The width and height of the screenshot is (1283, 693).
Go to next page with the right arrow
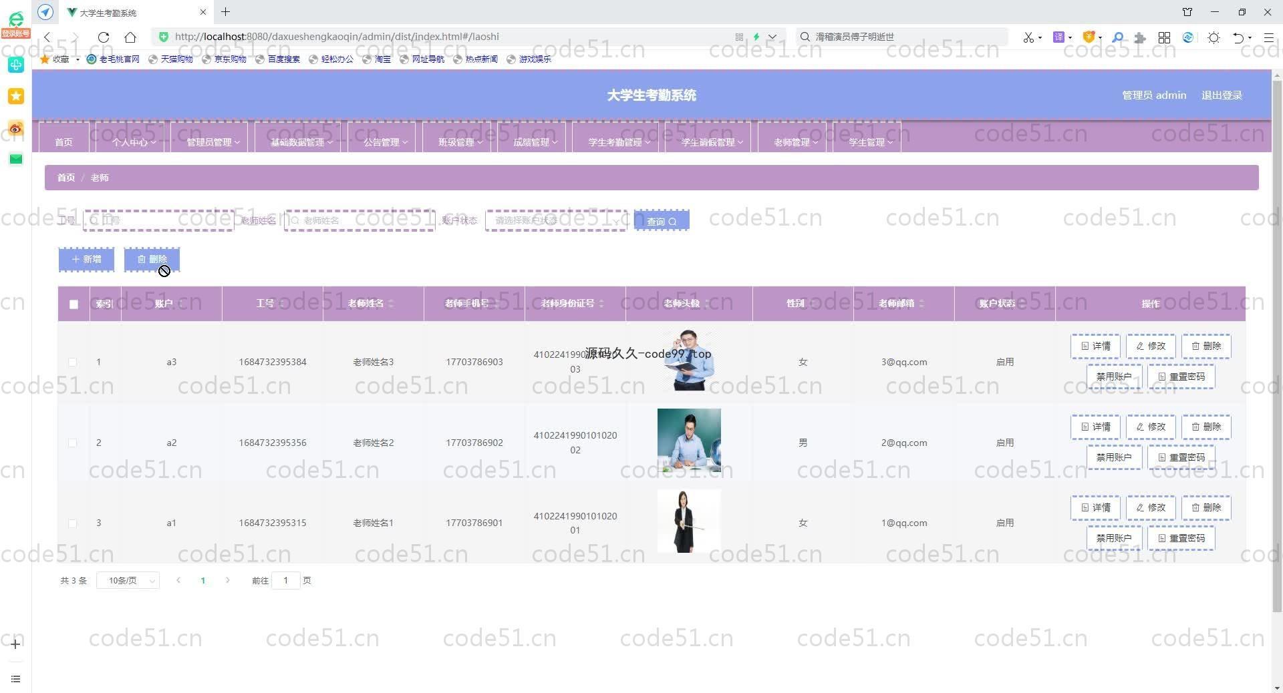coord(228,581)
